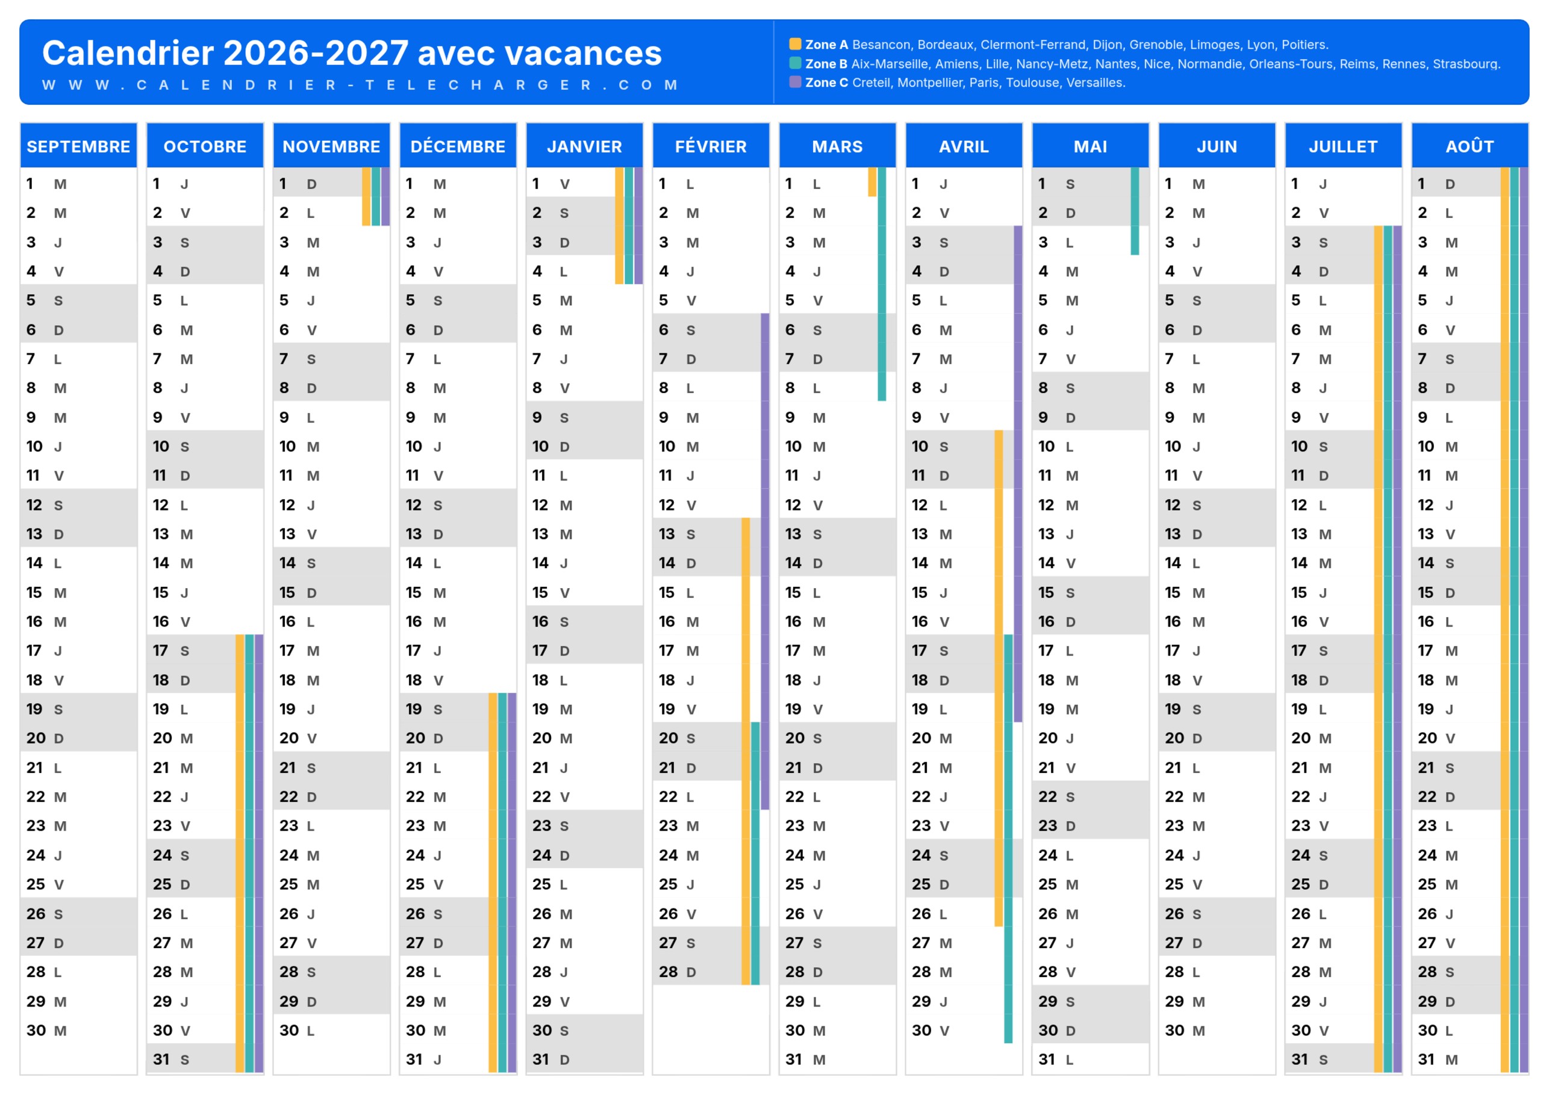
Task: Select the SEPTEMBRE month header
Action: [x=78, y=146]
